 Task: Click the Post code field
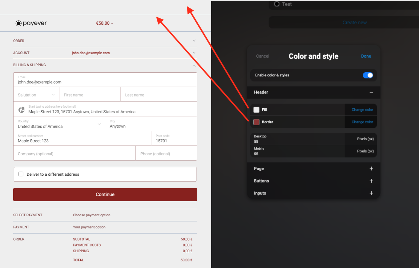(174, 138)
